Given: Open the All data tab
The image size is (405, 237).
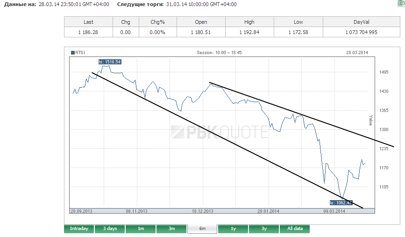Looking at the screenshot, I should [295, 229].
